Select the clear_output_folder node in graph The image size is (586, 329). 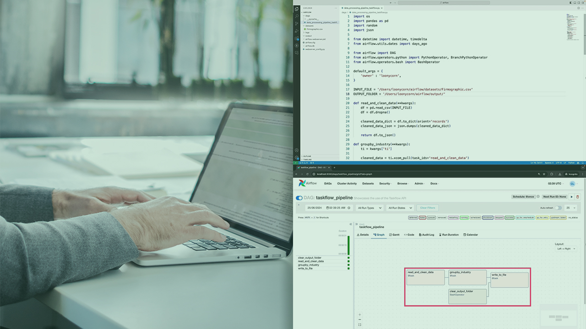467,296
